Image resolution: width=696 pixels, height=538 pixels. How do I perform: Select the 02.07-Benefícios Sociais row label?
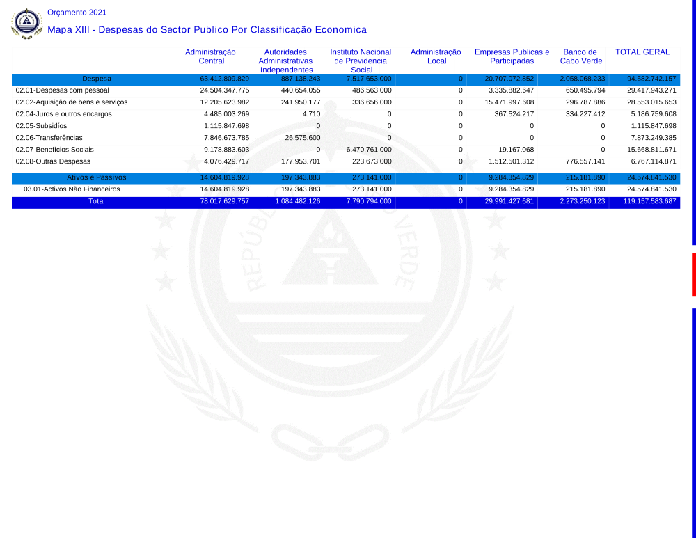click(x=54, y=150)
